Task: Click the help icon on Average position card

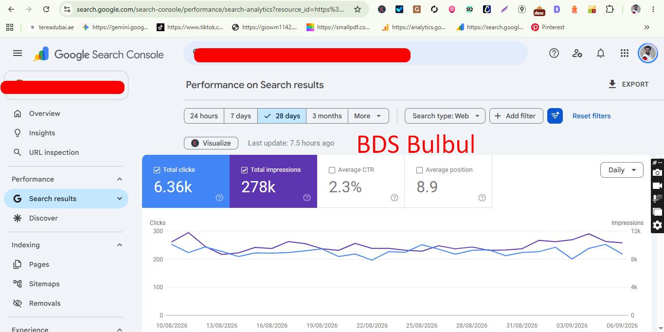Action: [x=482, y=198]
